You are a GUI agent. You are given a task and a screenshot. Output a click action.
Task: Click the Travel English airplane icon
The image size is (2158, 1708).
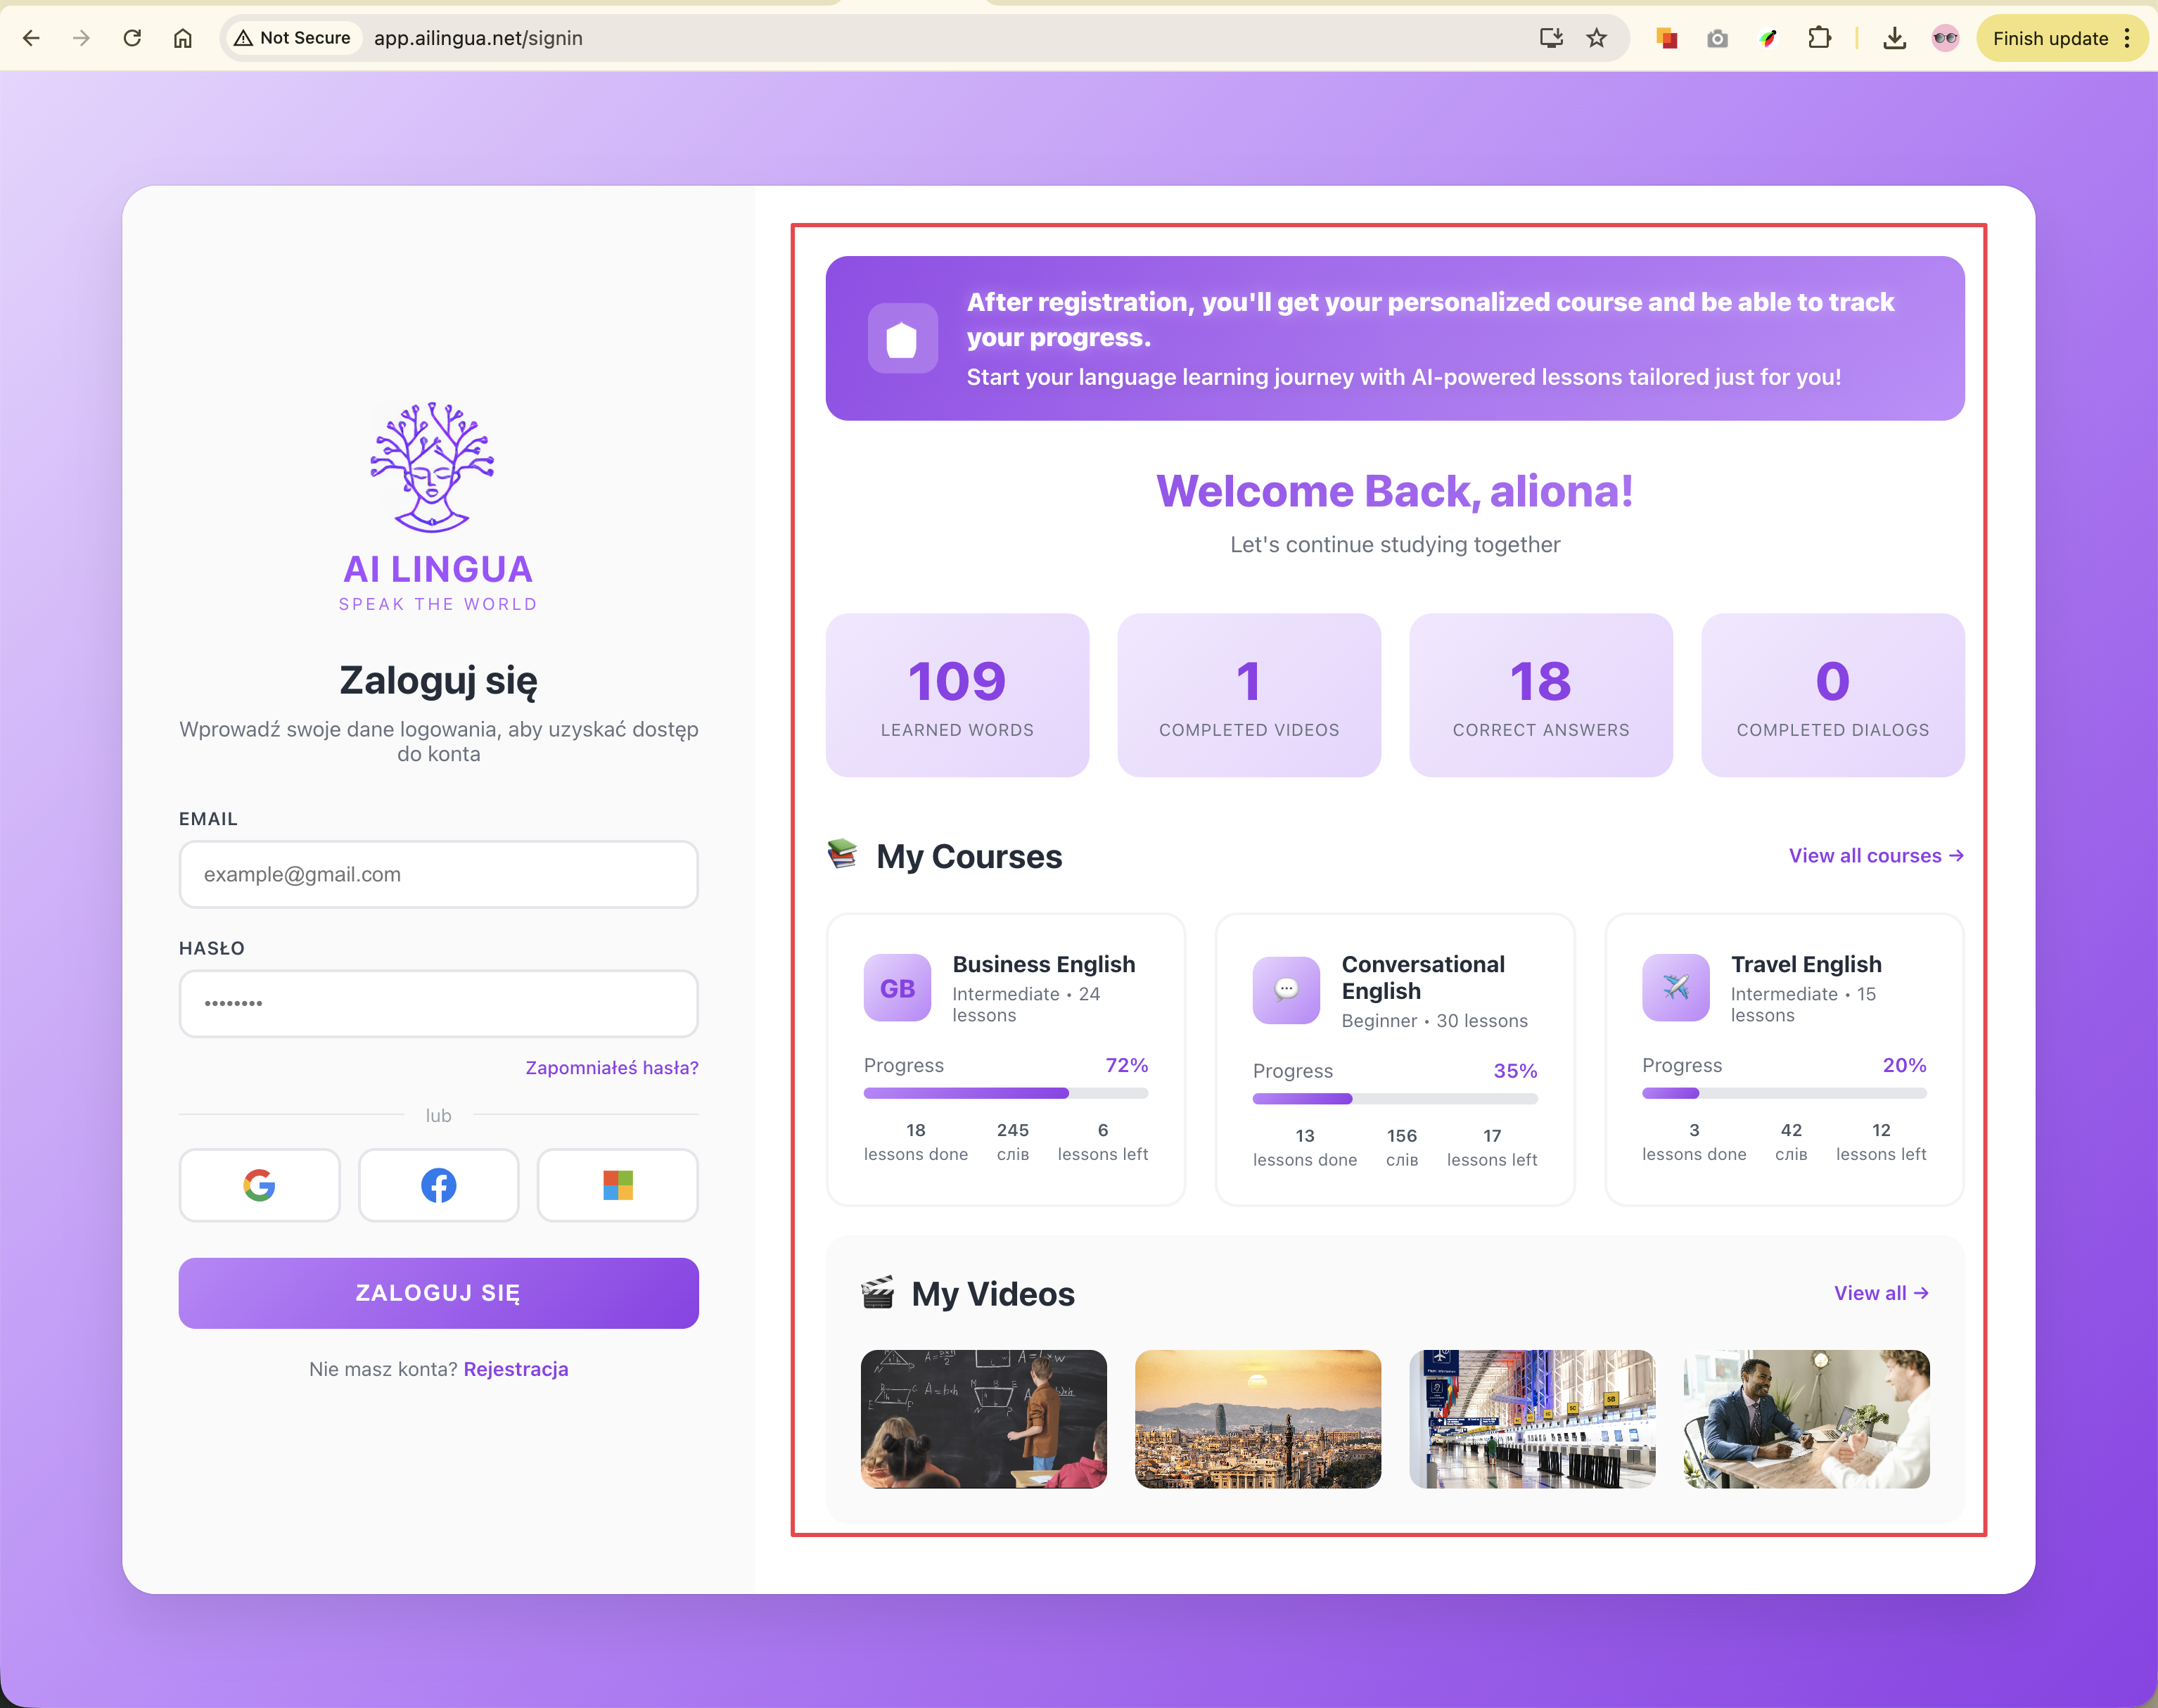pyautogui.click(x=1675, y=988)
